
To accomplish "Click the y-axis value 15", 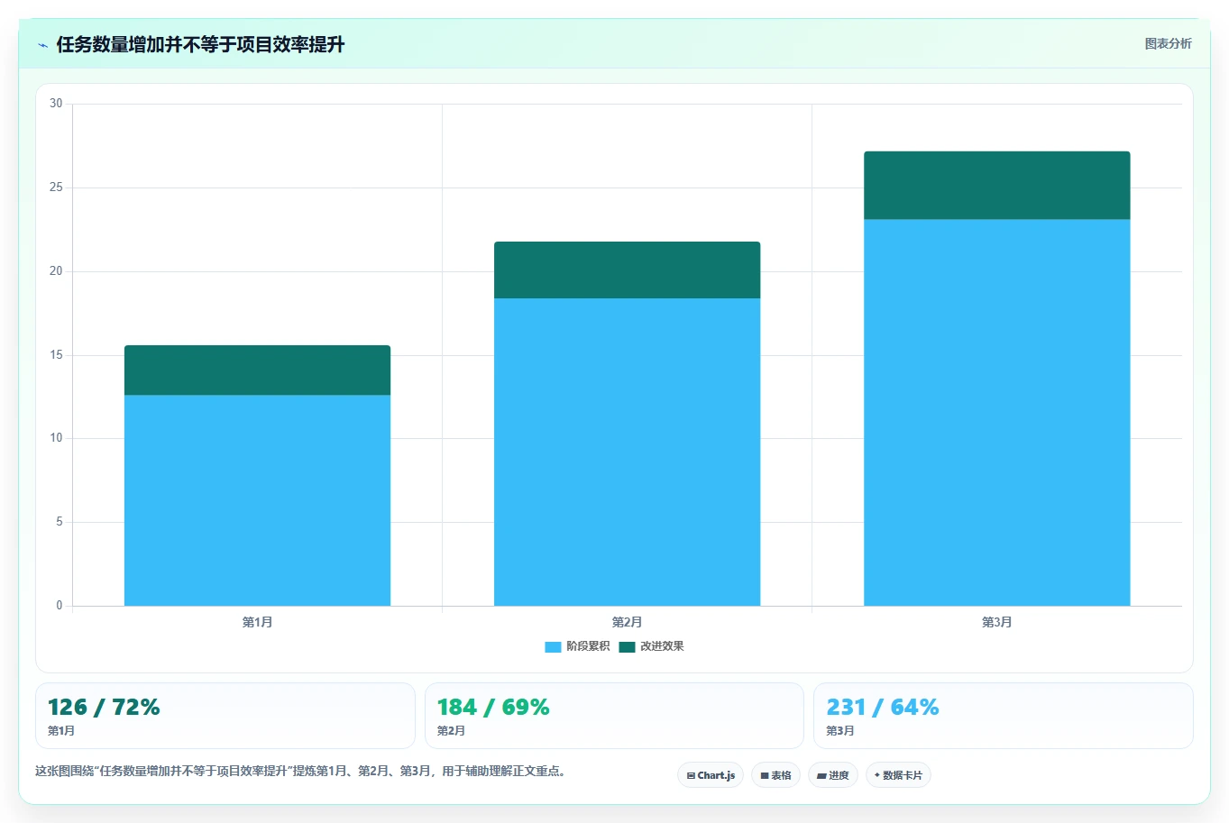I will coord(56,355).
